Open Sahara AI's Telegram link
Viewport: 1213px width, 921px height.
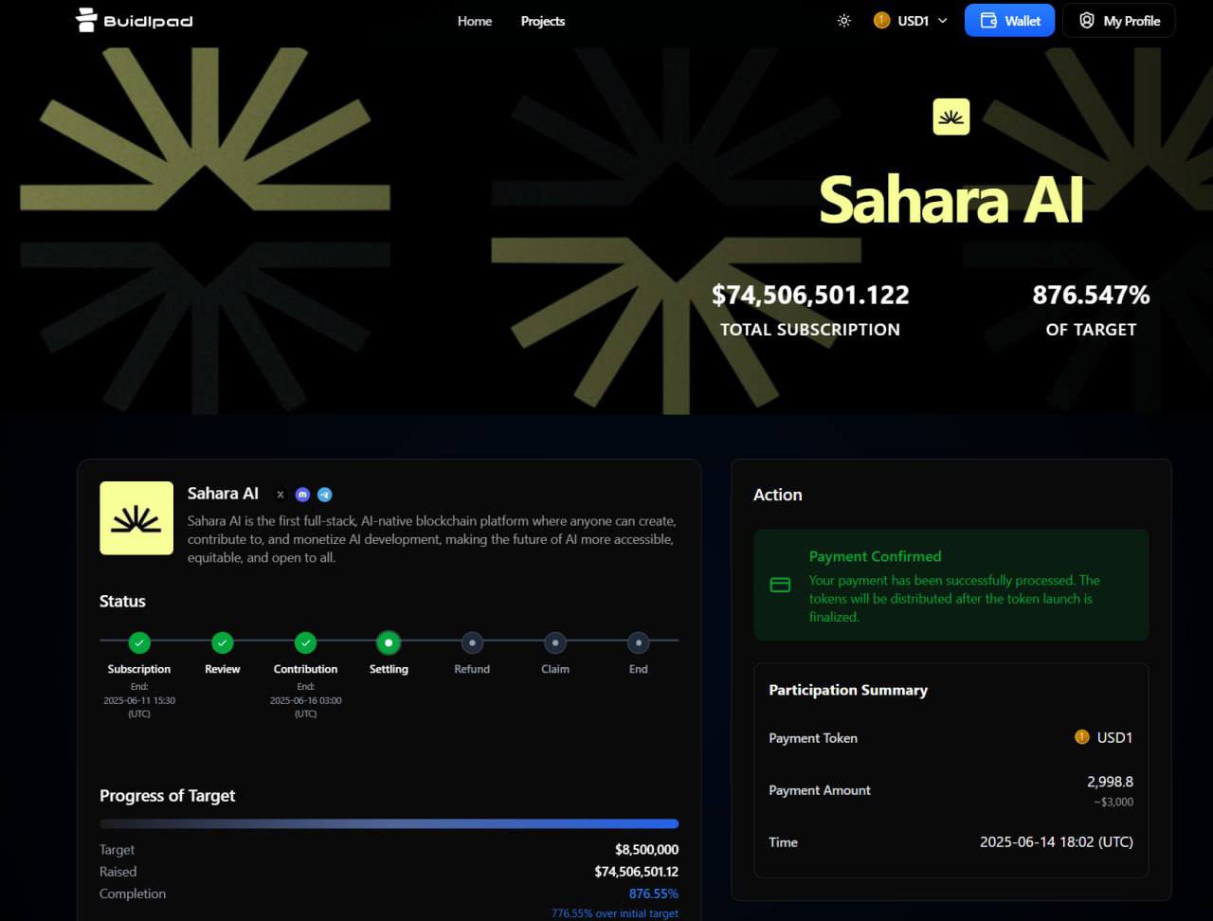pos(325,495)
